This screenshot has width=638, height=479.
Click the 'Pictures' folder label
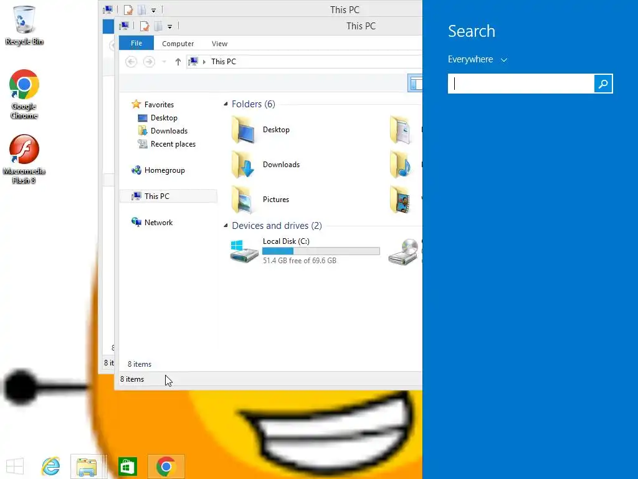(276, 200)
